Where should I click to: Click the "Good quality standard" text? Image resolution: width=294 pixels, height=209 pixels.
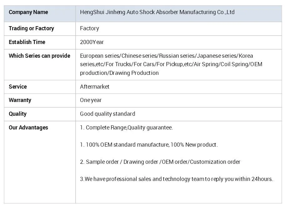(107, 114)
